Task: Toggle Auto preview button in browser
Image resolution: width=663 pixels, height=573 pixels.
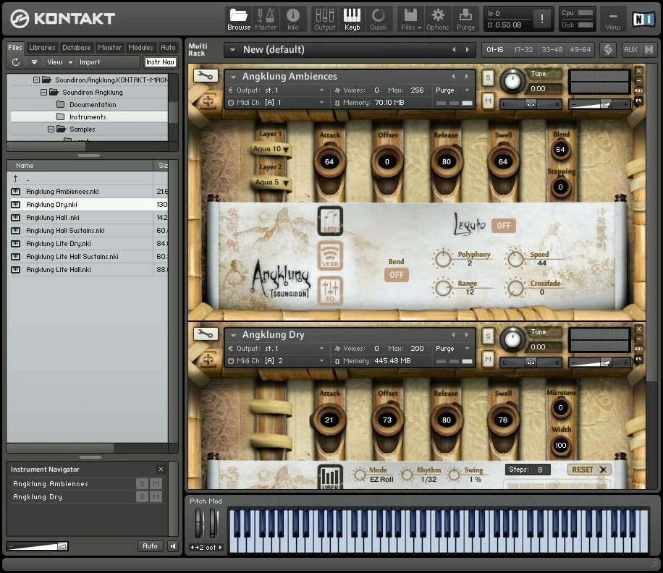Action: coord(150,546)
